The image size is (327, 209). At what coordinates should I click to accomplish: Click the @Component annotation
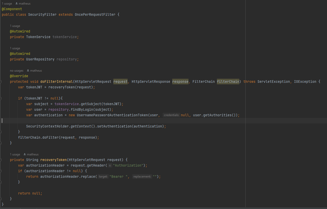[12, 9]
